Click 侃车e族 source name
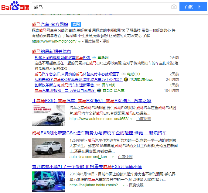Screen dimensions: 208x193 pyautogui.click(x=108, y=85)
